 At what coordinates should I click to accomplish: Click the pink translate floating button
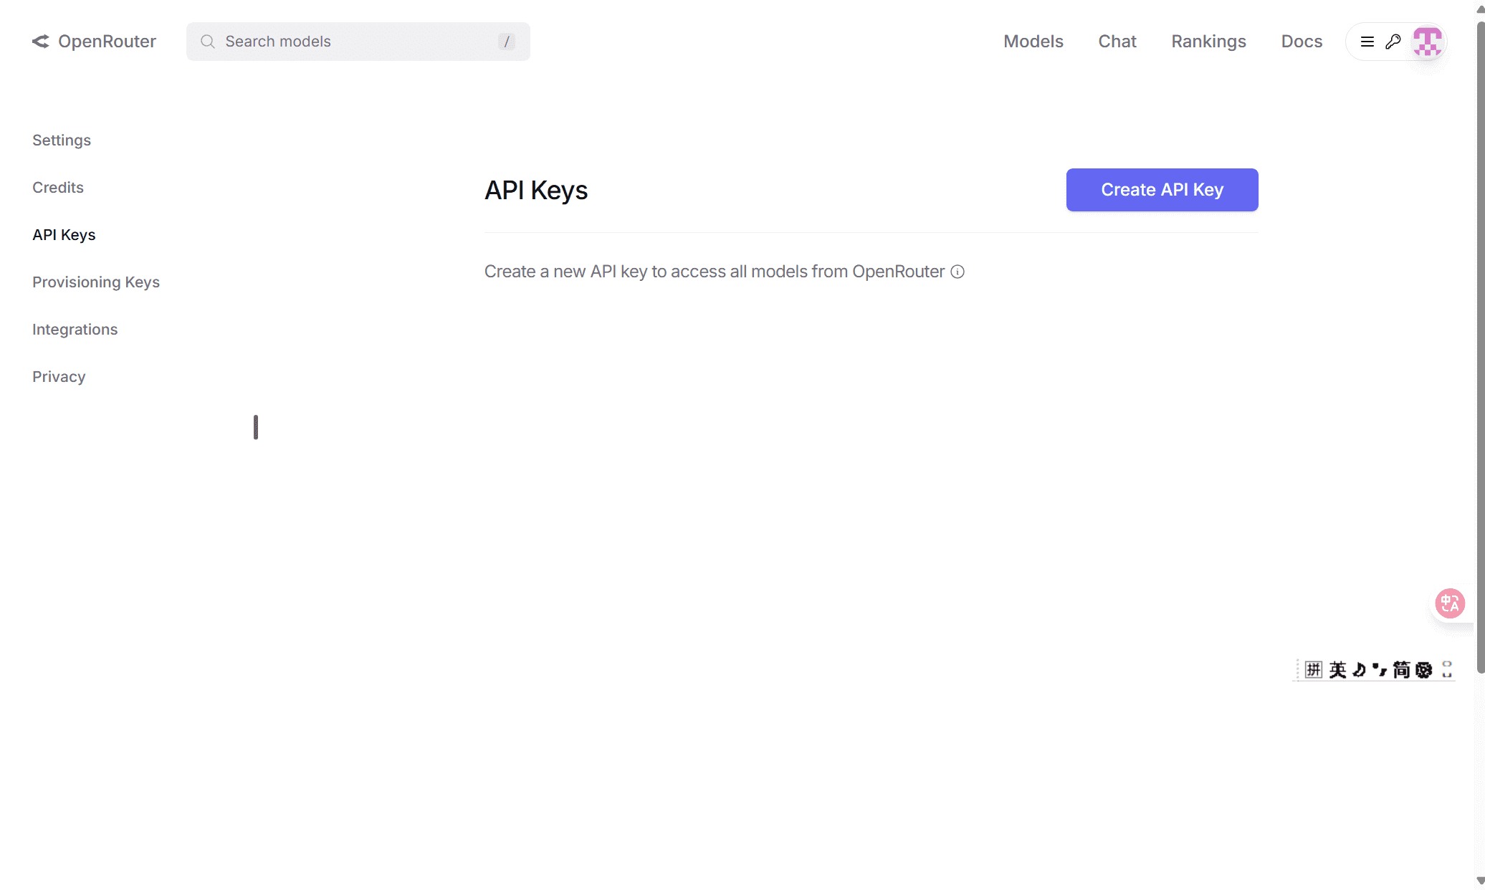point(1449,603)
